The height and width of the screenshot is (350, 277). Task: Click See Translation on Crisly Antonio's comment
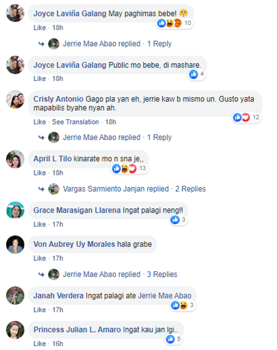75,122
